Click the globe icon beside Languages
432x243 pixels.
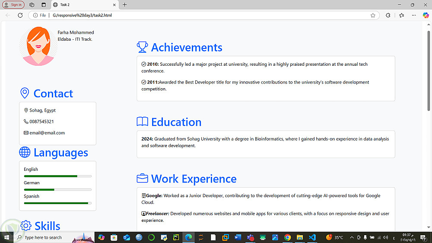25,152
